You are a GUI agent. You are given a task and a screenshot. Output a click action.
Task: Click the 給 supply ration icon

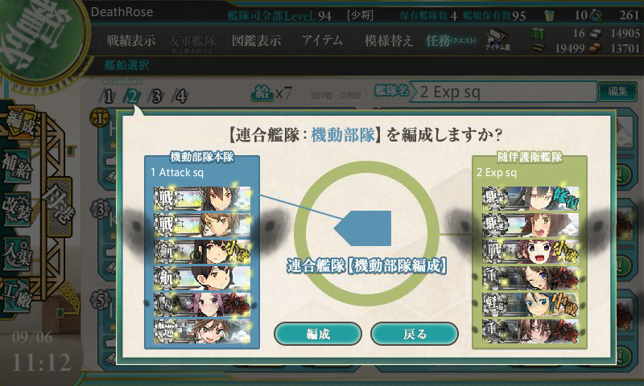point(262,93)
